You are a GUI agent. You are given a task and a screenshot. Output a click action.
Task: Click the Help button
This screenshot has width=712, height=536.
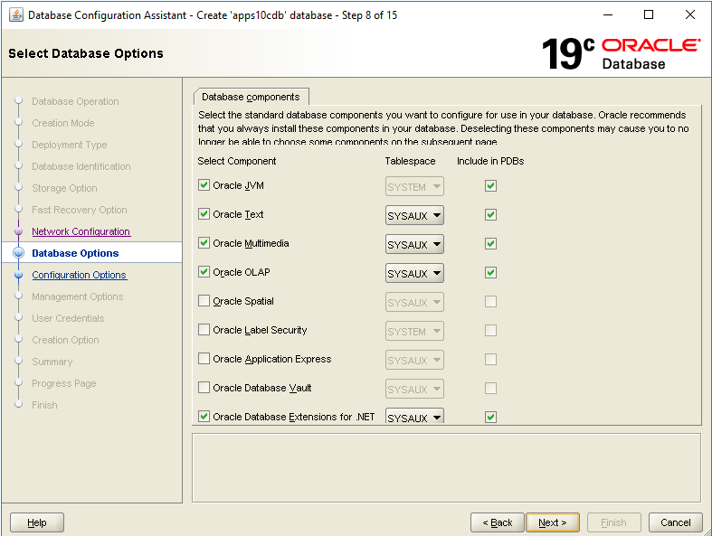[37, 522]
